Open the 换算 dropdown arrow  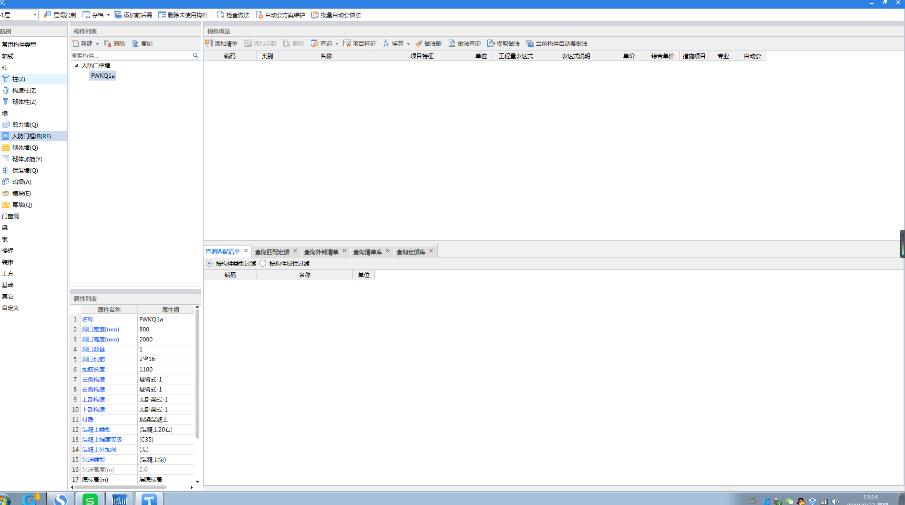point(408,44)
